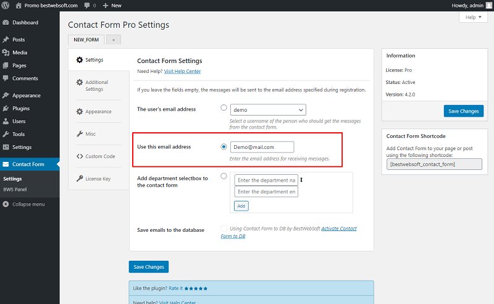Open the Custom Code section

point(100,156)
